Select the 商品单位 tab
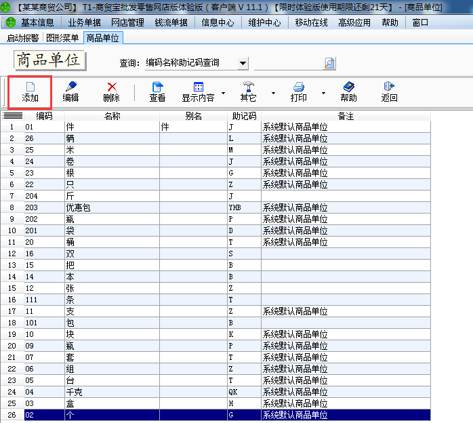Image resolution: width=473 pixels, height=423 pixels. [x=103, y=38]
